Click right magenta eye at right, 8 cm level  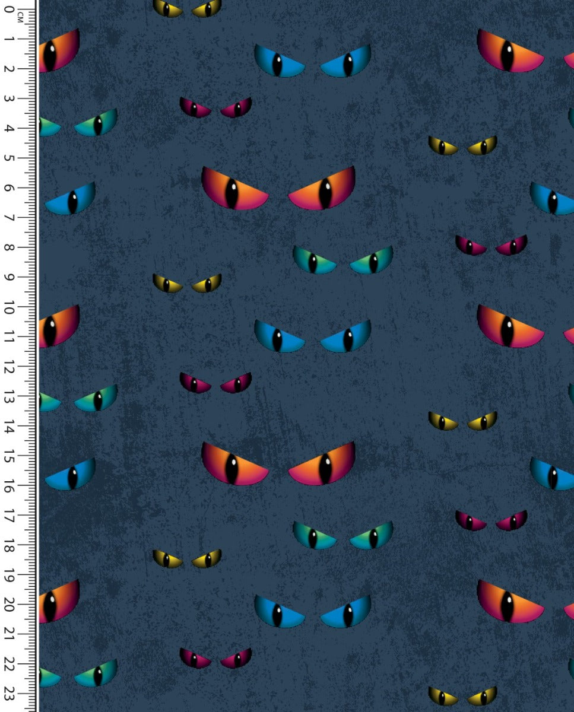(512, 245)
